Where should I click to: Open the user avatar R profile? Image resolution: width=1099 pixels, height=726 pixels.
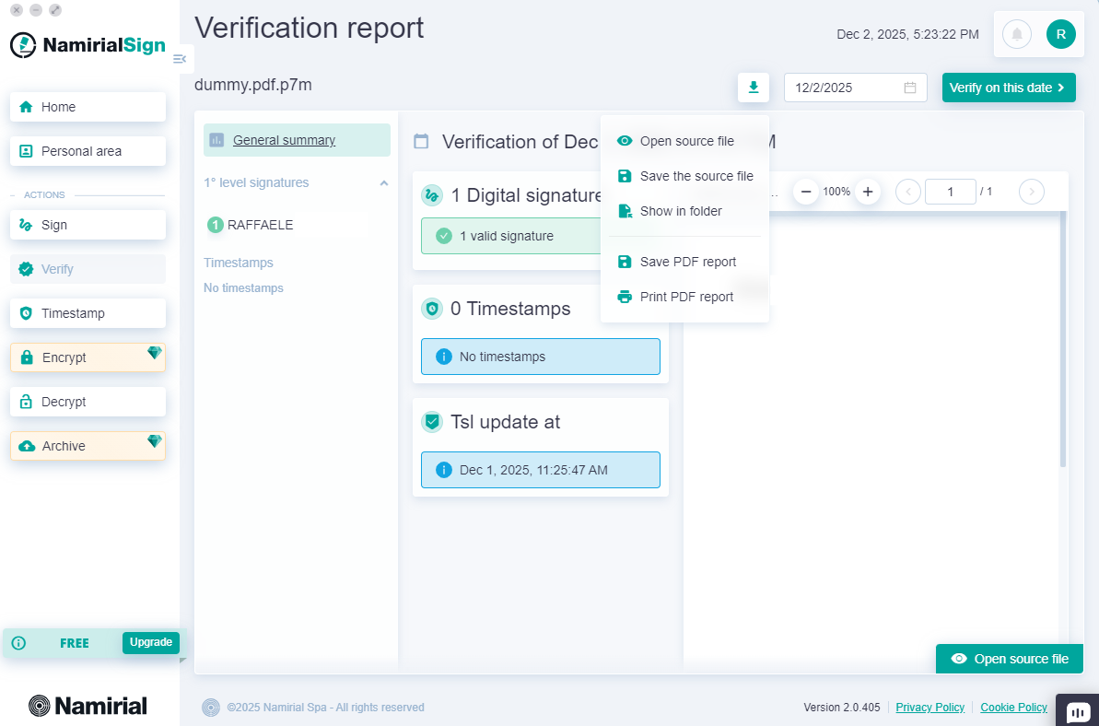pyautogui.click(x=1060, y=35)
